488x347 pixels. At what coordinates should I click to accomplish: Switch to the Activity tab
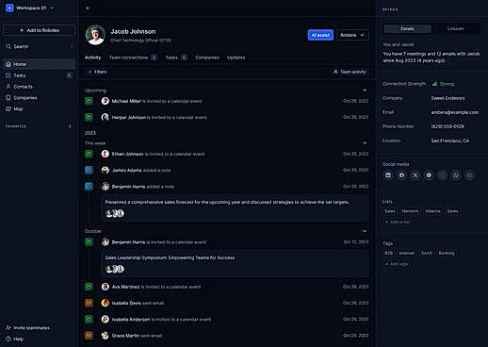coord(92,58)
